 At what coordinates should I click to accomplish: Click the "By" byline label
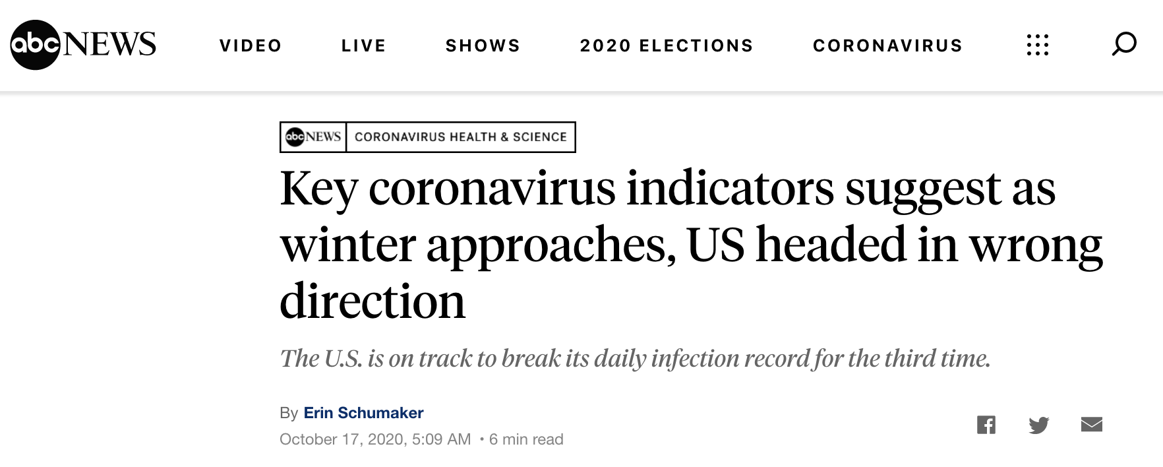click(x=289, y=413)
